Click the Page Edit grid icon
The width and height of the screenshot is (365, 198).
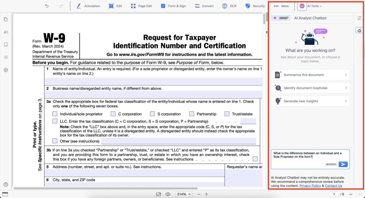(x=133, y=6)
